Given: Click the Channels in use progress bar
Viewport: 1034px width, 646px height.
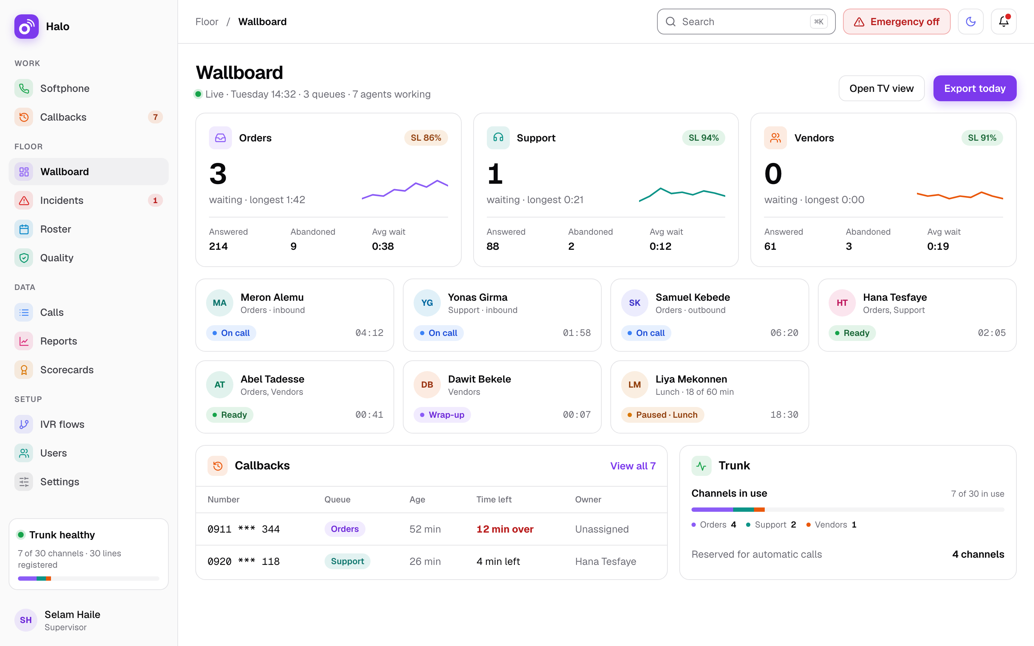Looking at the screenshot, I should point(848,510).
